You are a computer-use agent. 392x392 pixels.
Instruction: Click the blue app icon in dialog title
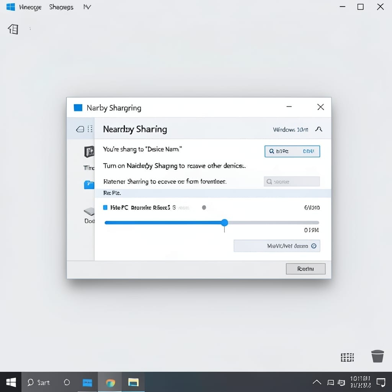coord(78,108)
